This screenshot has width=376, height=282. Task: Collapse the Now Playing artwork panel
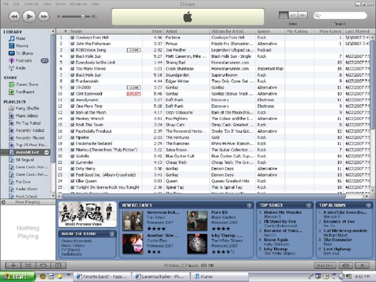click(3, 202)
